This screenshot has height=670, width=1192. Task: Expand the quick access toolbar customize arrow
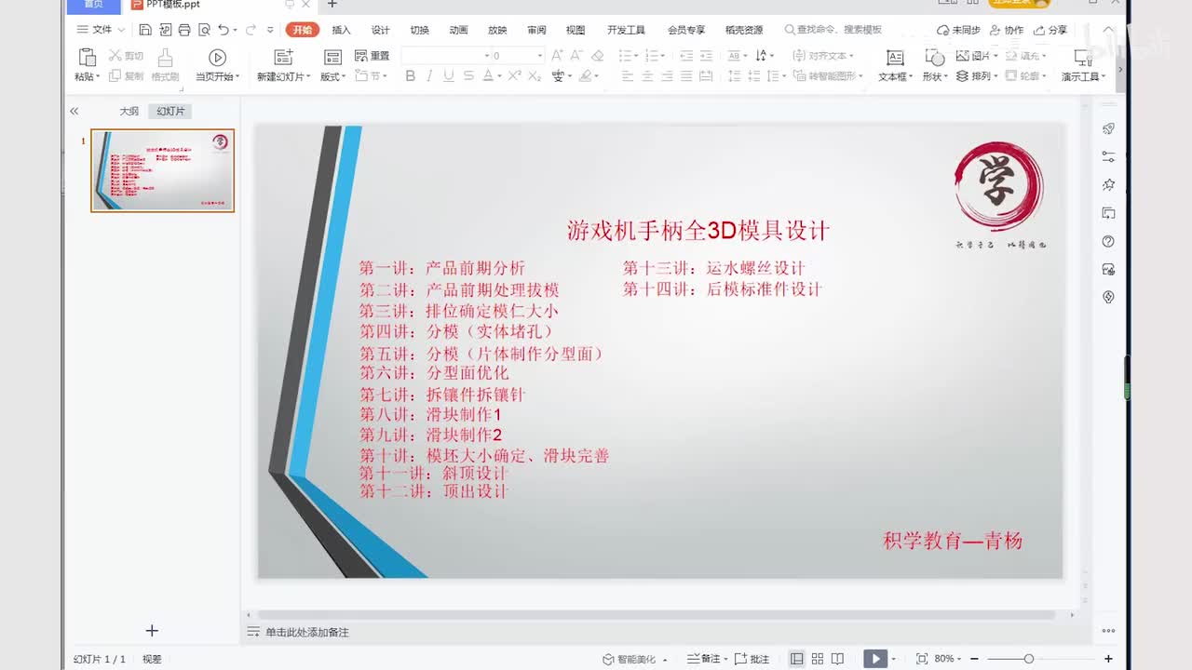point(270,30)
